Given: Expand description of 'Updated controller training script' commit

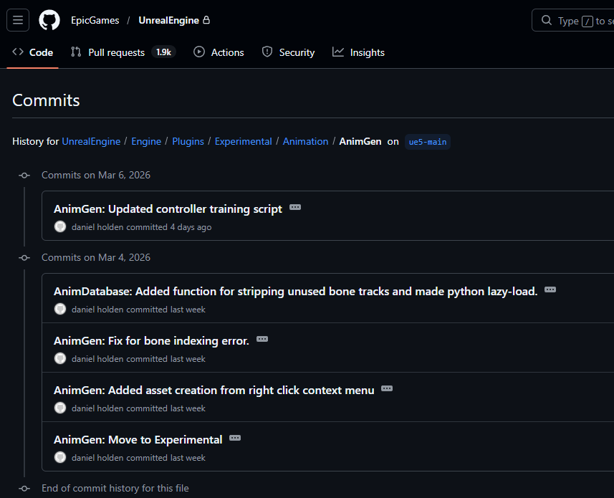Looking at the screenshot, I should click(295, 207).
